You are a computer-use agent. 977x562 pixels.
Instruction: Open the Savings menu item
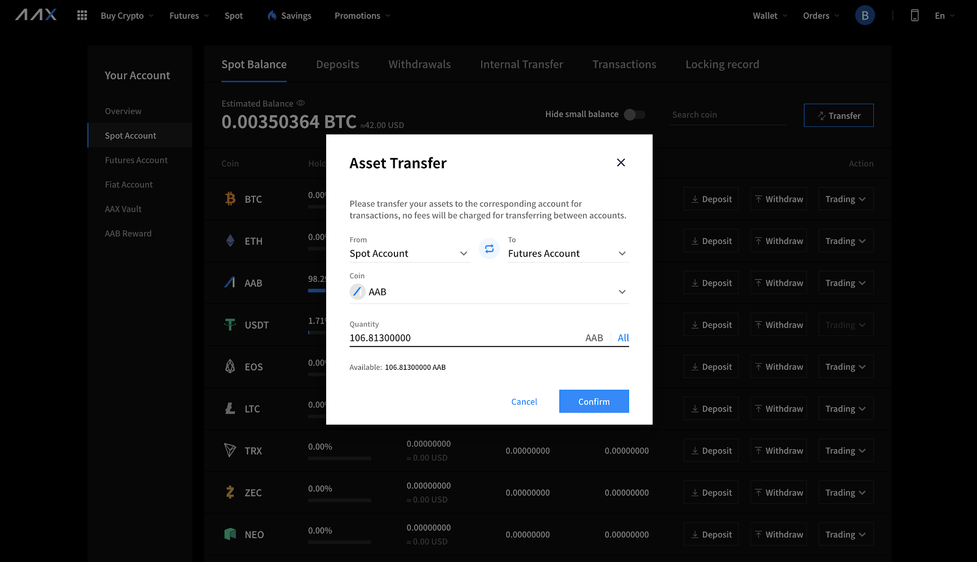(296, 15)
